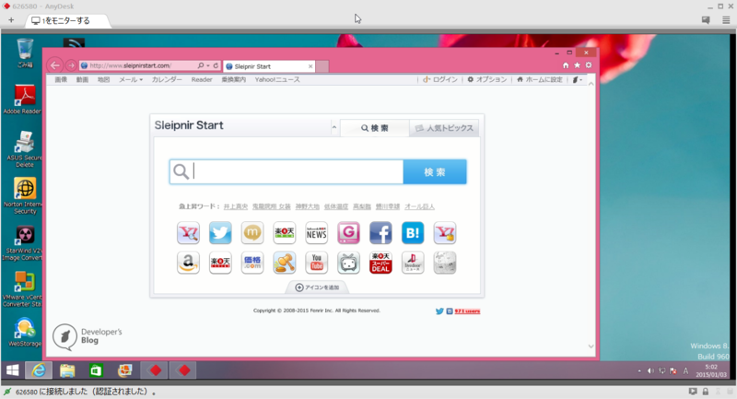Open the Niconico TV face icon
This screenshot has width=737, height=399.
click(x=348, y=263)
